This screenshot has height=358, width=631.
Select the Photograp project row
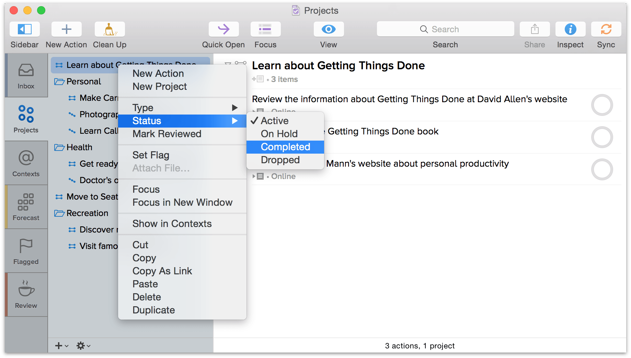93,114
